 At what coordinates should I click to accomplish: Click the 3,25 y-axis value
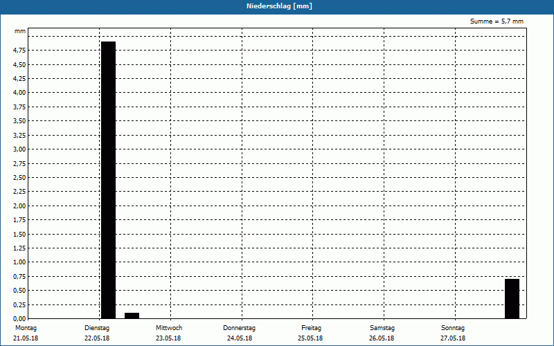(19, 135)
